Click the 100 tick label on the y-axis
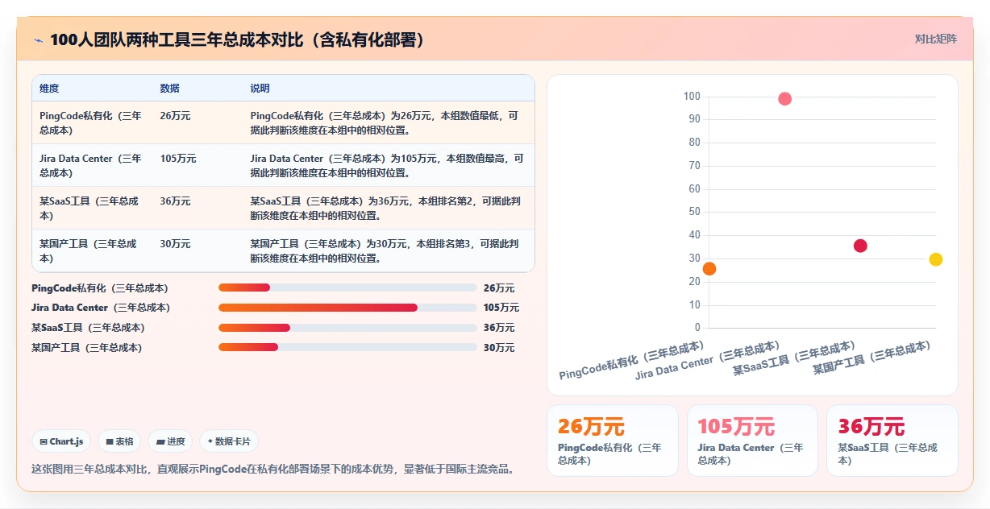This screenshot has width=990, height=509. [692, 97]
